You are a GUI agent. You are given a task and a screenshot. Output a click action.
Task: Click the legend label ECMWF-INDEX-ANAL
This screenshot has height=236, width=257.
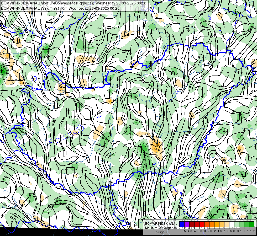(161, 224)
